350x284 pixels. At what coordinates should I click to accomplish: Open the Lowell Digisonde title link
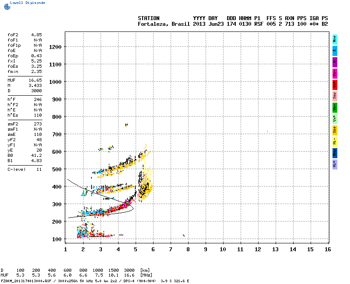coord(28,3)
